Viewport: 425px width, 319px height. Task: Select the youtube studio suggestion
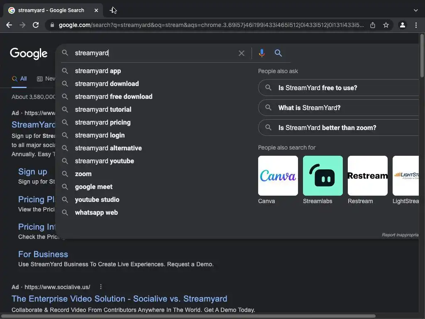coord(97,200)
